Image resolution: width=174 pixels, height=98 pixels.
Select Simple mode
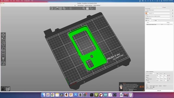[x=153, y=7]
